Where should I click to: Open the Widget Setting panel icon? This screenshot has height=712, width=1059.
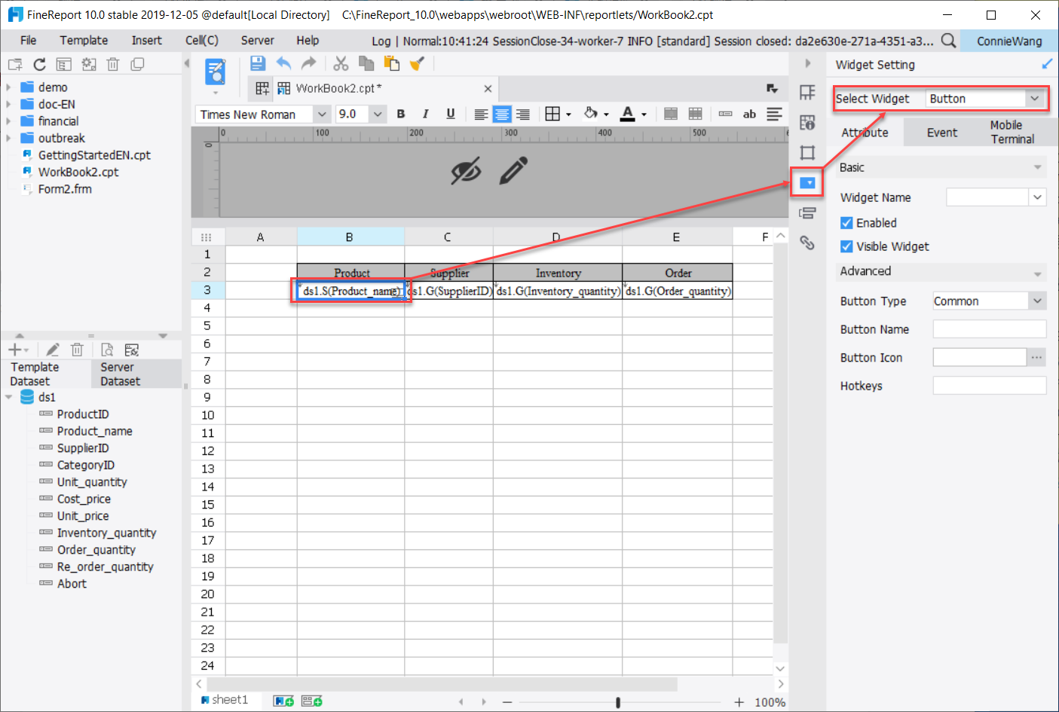[807, 182]
